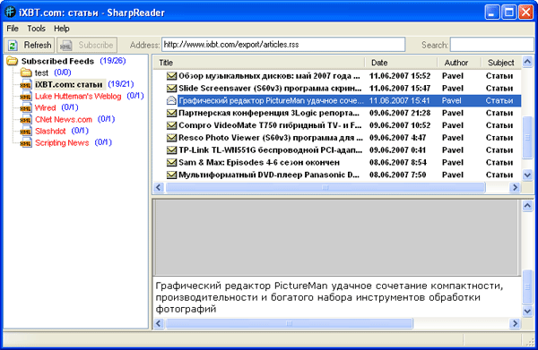
Task: Click date 08.06.2007 7:50 cell
Action: (397, 175)
